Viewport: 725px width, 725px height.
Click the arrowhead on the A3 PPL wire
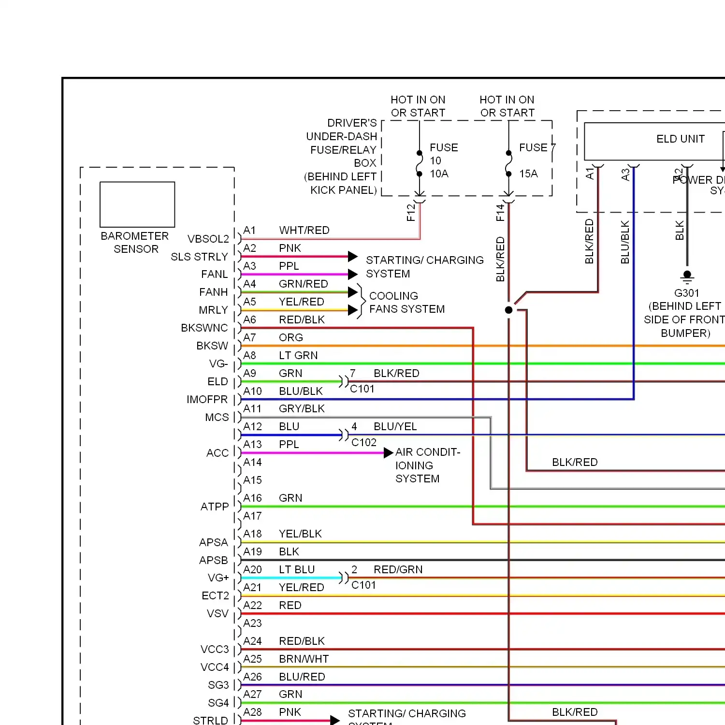coord(353,275)
